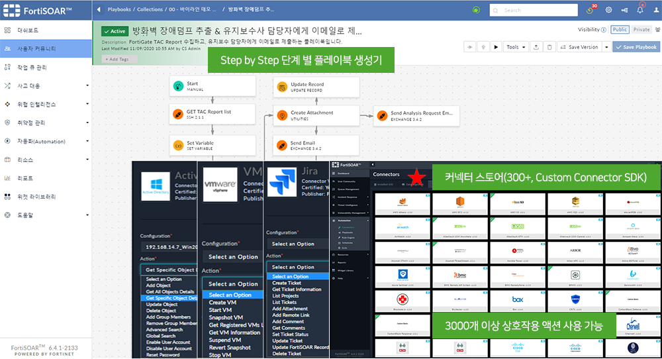Select Create VM in VMware actions
Screen dimensions: 662x359
[222, 303]
